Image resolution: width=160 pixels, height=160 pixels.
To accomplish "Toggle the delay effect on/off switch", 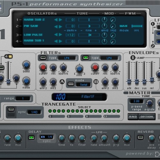I will click(x=31, y=138).
